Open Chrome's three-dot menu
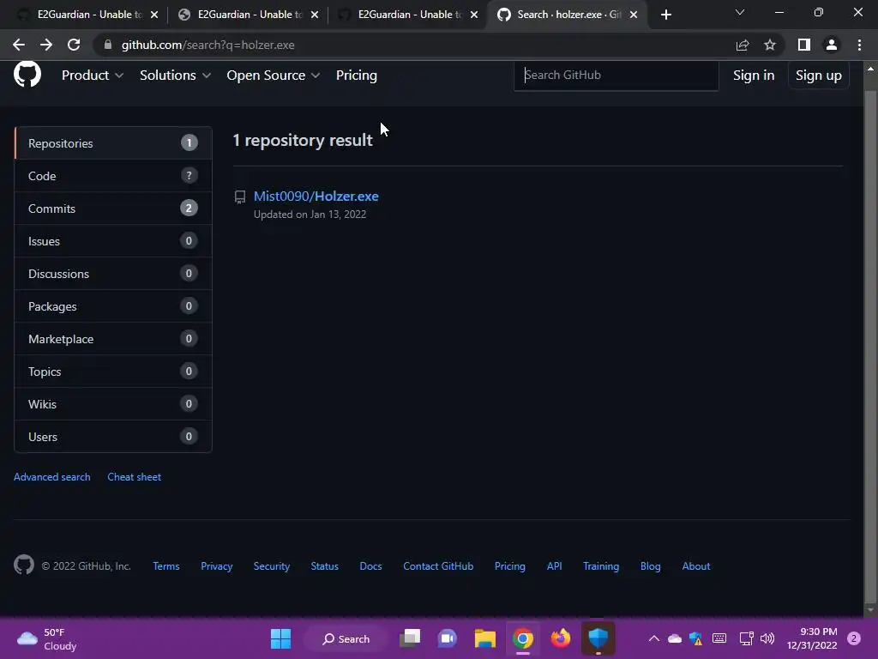This screenshot has width=878, height=659. (859, 45)
